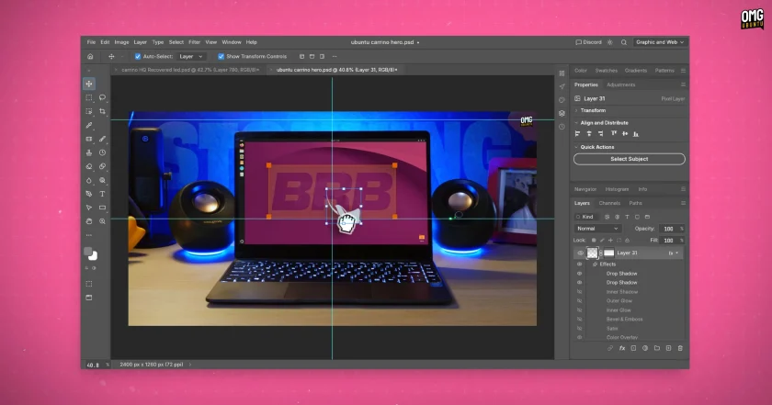Open the search magnifier in the top bar
772x405 pixels.
624,42
